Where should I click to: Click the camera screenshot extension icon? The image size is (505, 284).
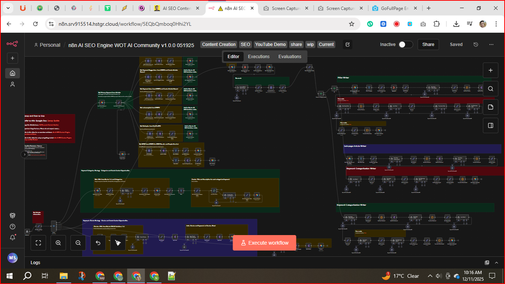(x=423, y=24)
